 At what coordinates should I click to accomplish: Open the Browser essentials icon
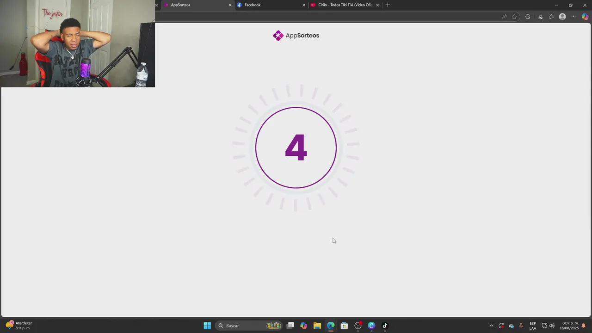click(x=540, y=17)
